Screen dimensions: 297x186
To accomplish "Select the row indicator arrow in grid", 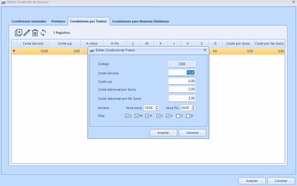I will [14, 51].
